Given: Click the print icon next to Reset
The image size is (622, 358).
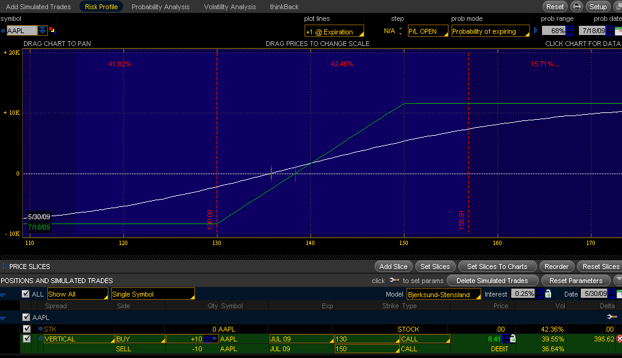Looking at the screenshot, I should coord(576,7).
